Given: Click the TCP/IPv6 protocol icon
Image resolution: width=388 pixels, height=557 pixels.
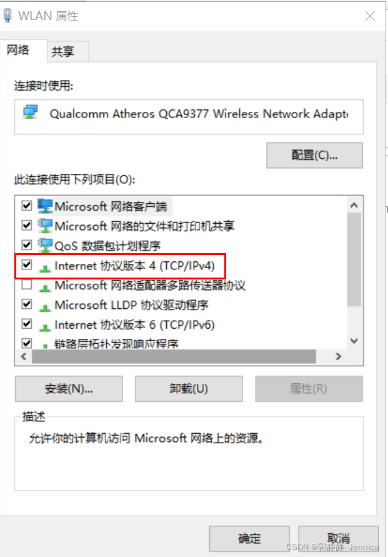Looking at the screenshot, I should coord(45,326).
